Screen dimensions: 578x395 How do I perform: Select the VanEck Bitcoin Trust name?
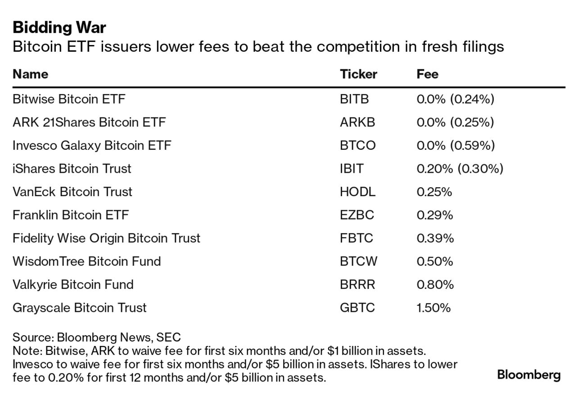(72, 192)
